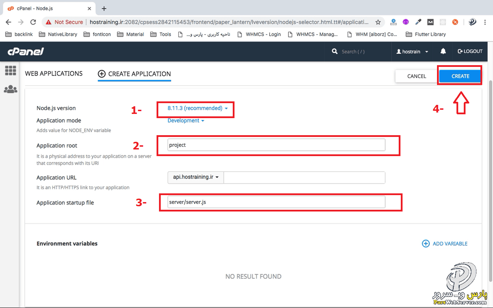The width and height of the screenshot is (493, 308).
Task: Open the applications grid sidebar icon
Action: 10,70
